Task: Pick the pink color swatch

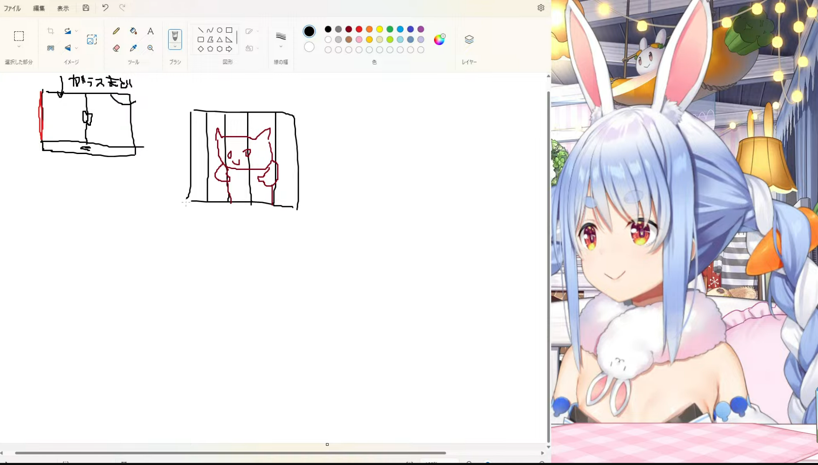Action: [359, 40]
